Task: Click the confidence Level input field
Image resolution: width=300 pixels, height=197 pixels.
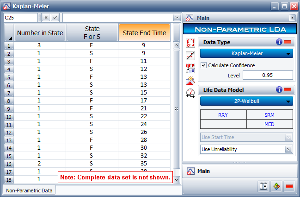Action: (x=268, y=75)
